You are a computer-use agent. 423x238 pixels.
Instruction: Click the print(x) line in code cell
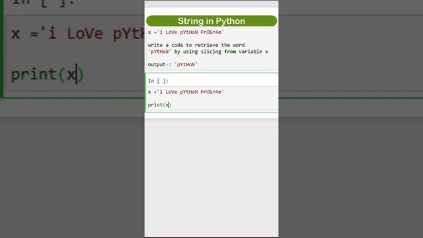tap(159, 104)
